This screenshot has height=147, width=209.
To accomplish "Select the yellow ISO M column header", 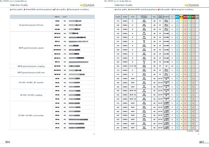I will pos(181,16).
